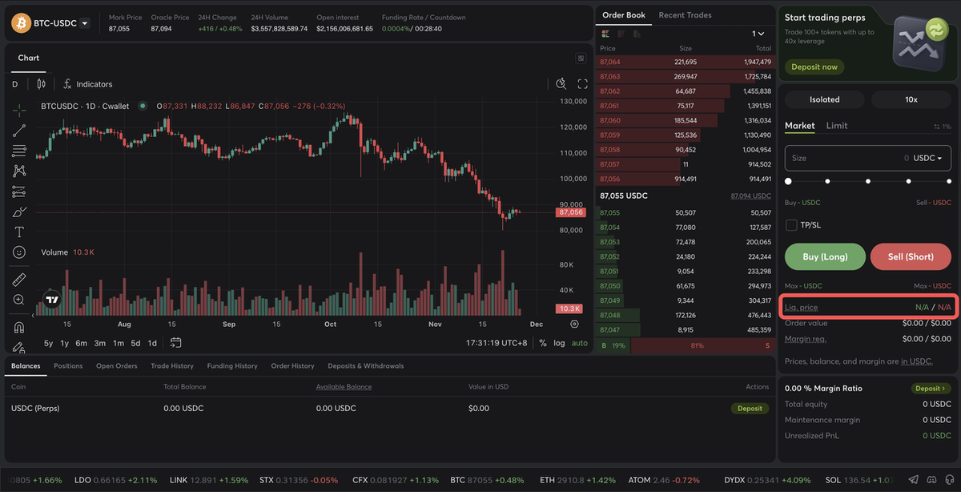961x492 pixels.
Task: Open the Funding History tab
Action: (232, 366)
